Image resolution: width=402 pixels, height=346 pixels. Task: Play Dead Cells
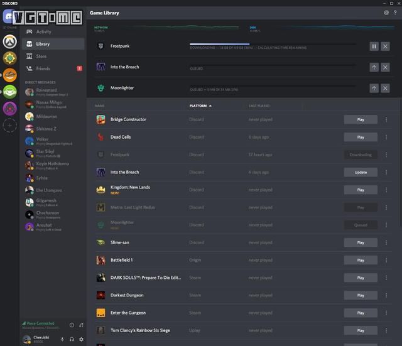pos(361,137)
